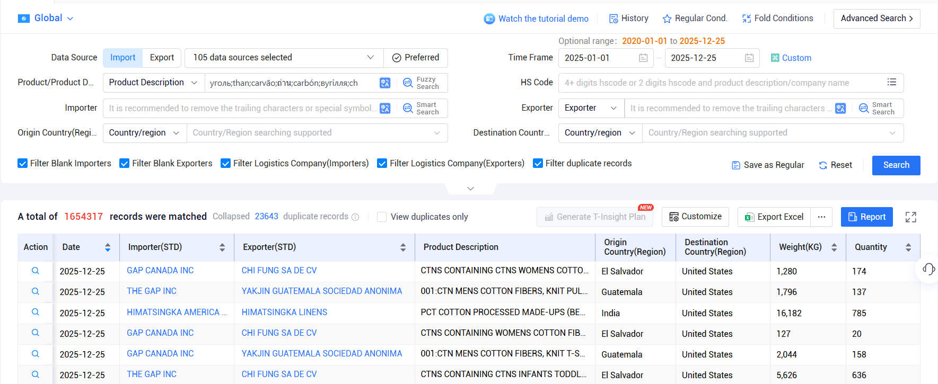Open the Global region dropdown
Screen dimensions: 938x384
(x=46, y=18)
